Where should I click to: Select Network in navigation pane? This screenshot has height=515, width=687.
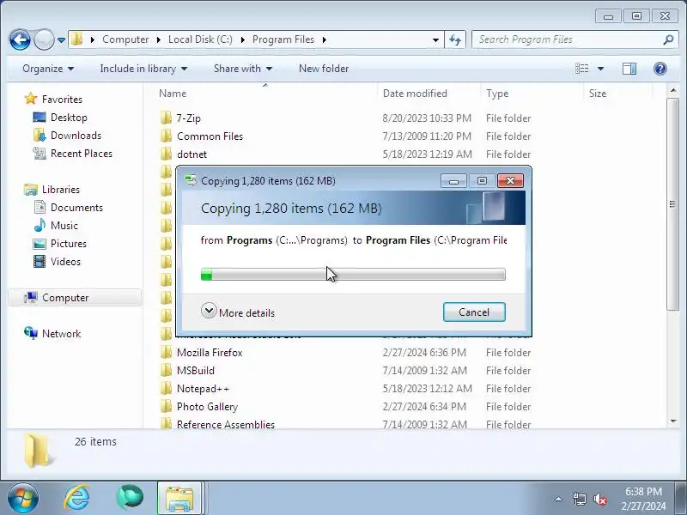click(61, 334)
